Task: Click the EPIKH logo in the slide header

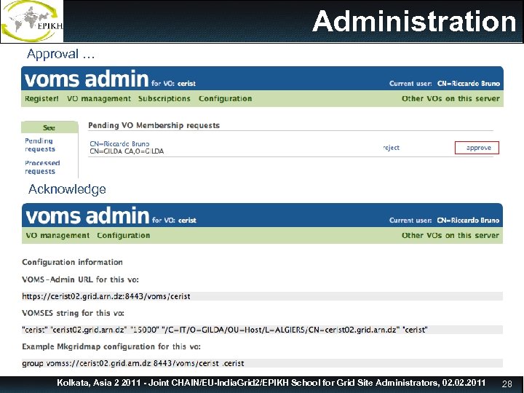Action: [32, 21]
